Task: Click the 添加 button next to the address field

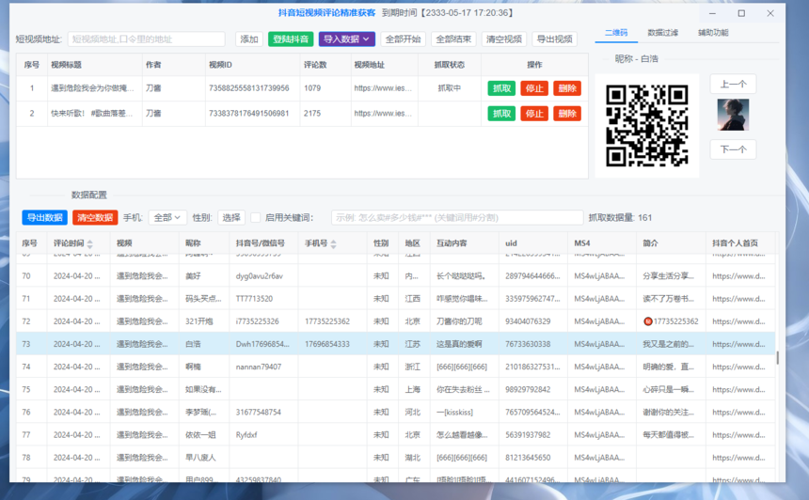Action: (x=249, y=39)
